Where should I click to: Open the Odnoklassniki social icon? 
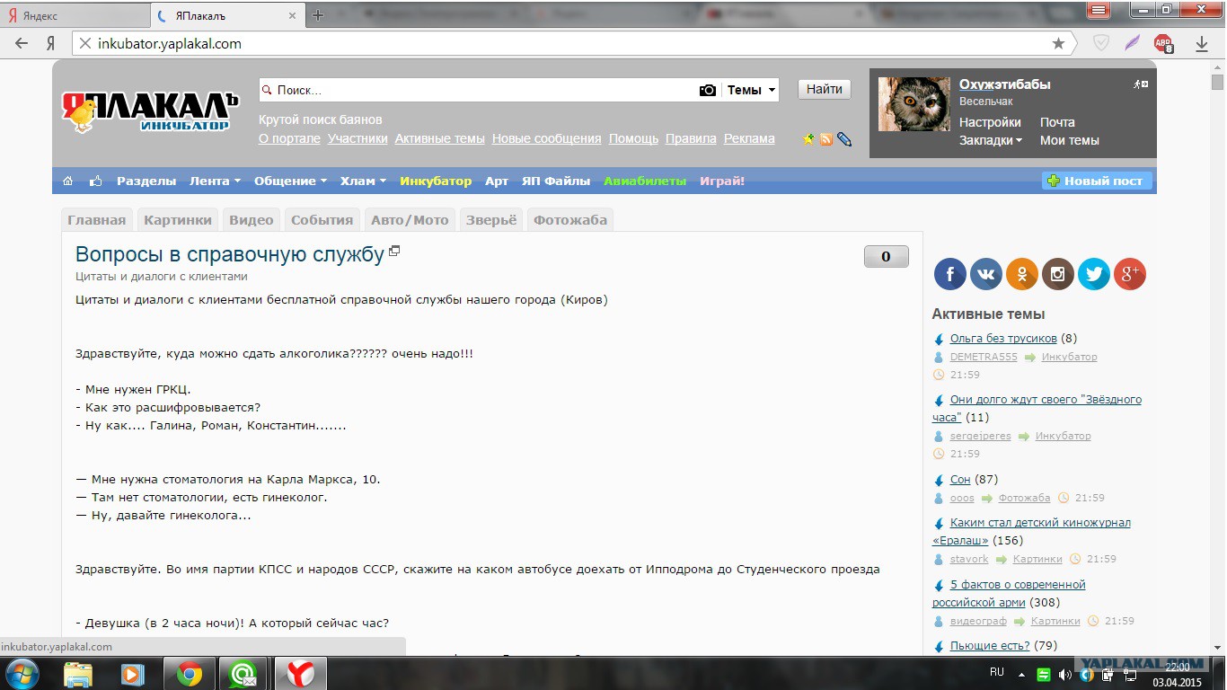click(x=1021, y=274)
